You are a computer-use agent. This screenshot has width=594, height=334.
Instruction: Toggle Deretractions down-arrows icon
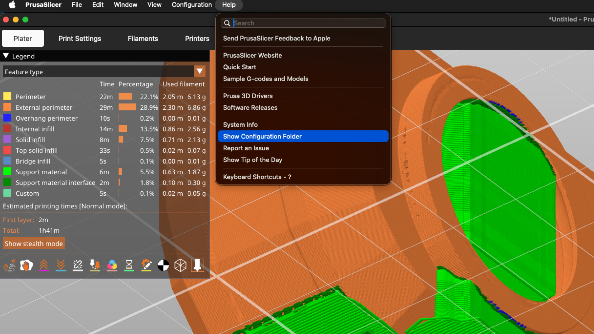coord(61,265)
